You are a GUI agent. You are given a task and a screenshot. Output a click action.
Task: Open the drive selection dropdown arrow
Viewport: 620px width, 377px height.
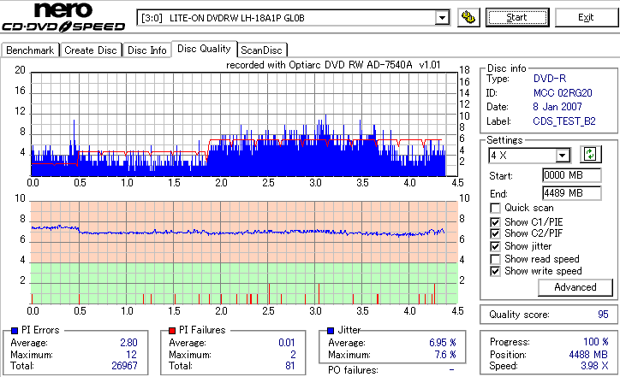(x=442, y=18)
